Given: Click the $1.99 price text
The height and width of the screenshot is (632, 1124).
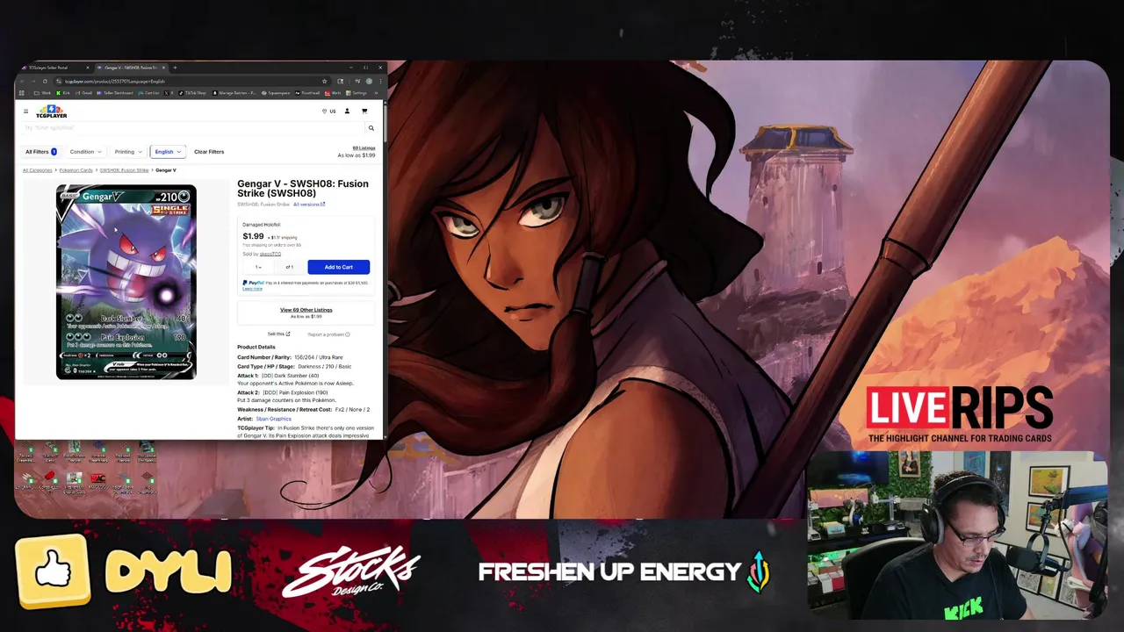Looking at the screenshot, I should click(253, 236).
